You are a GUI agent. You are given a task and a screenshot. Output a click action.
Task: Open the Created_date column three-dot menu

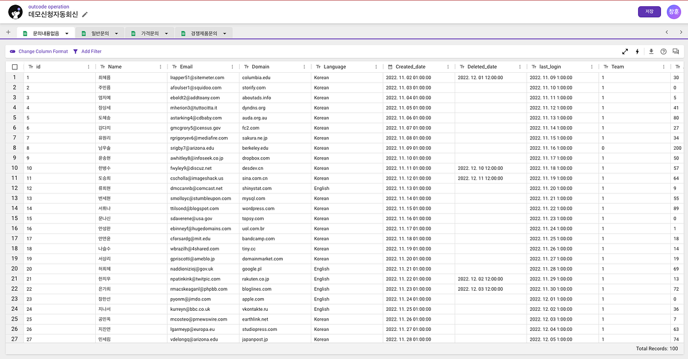point(448,67)
